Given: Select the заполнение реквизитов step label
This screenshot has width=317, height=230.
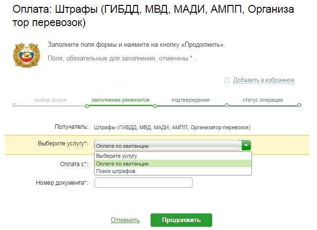Looking at the screenshot, I should (120, 100).
